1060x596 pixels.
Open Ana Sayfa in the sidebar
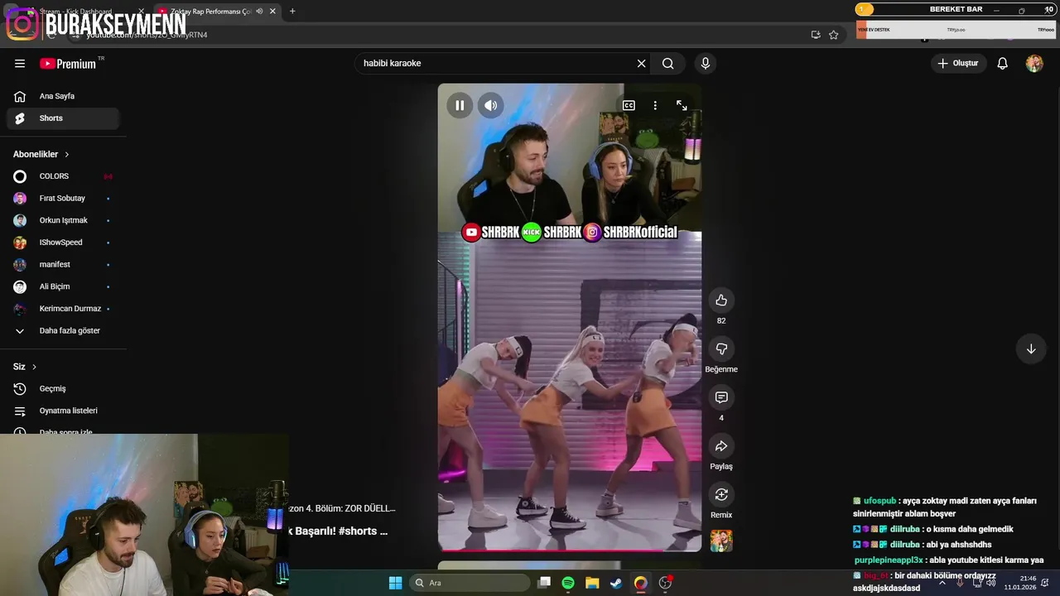tap(63, 96)
